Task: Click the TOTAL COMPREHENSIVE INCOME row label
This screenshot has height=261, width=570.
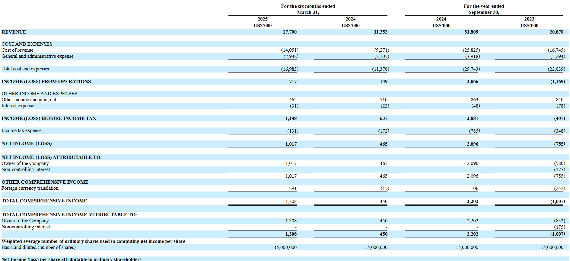Action: pos(44,201)
